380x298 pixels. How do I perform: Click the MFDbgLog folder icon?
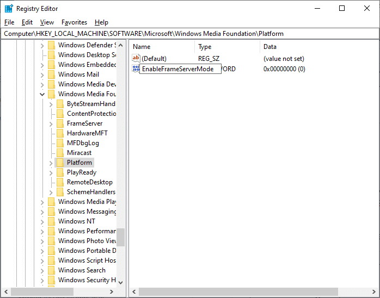[60, 143]
